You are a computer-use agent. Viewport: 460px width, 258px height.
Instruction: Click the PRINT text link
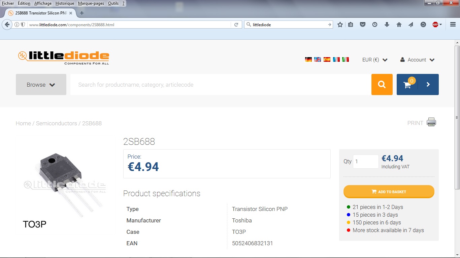tap(415, 123)
